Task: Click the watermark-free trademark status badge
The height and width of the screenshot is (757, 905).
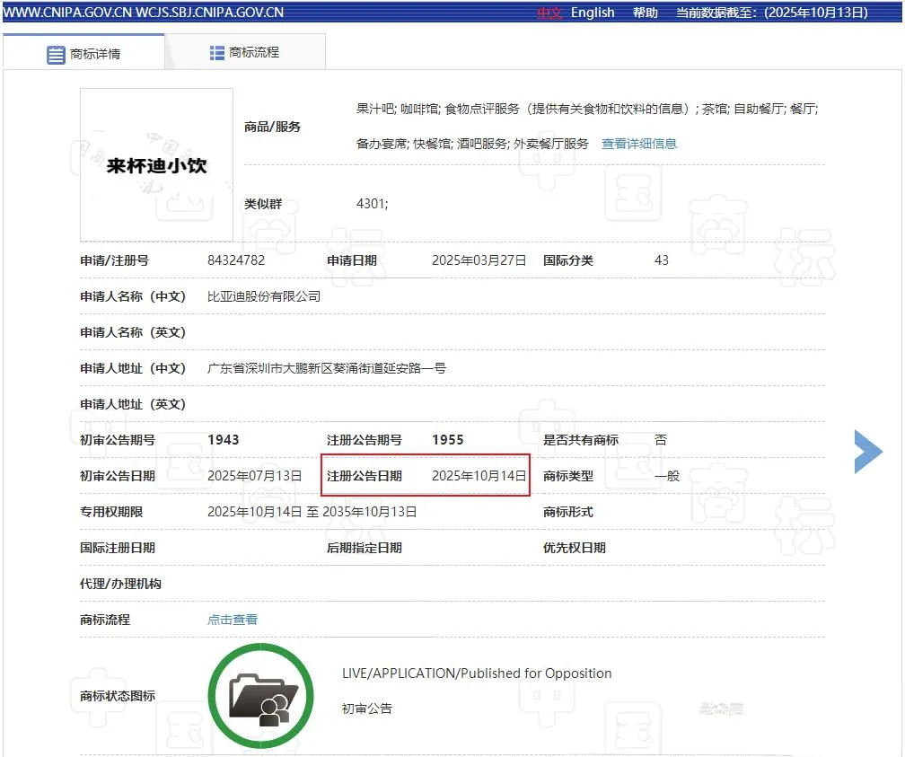Action: pyautogui.click(x=260, y=696)
